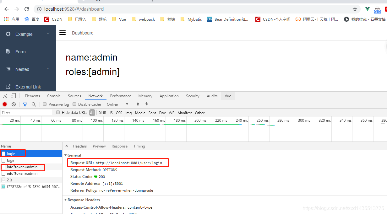Click the Form sidebar icon
This screenshot has height=214, width=387.
tap(8, 51)
